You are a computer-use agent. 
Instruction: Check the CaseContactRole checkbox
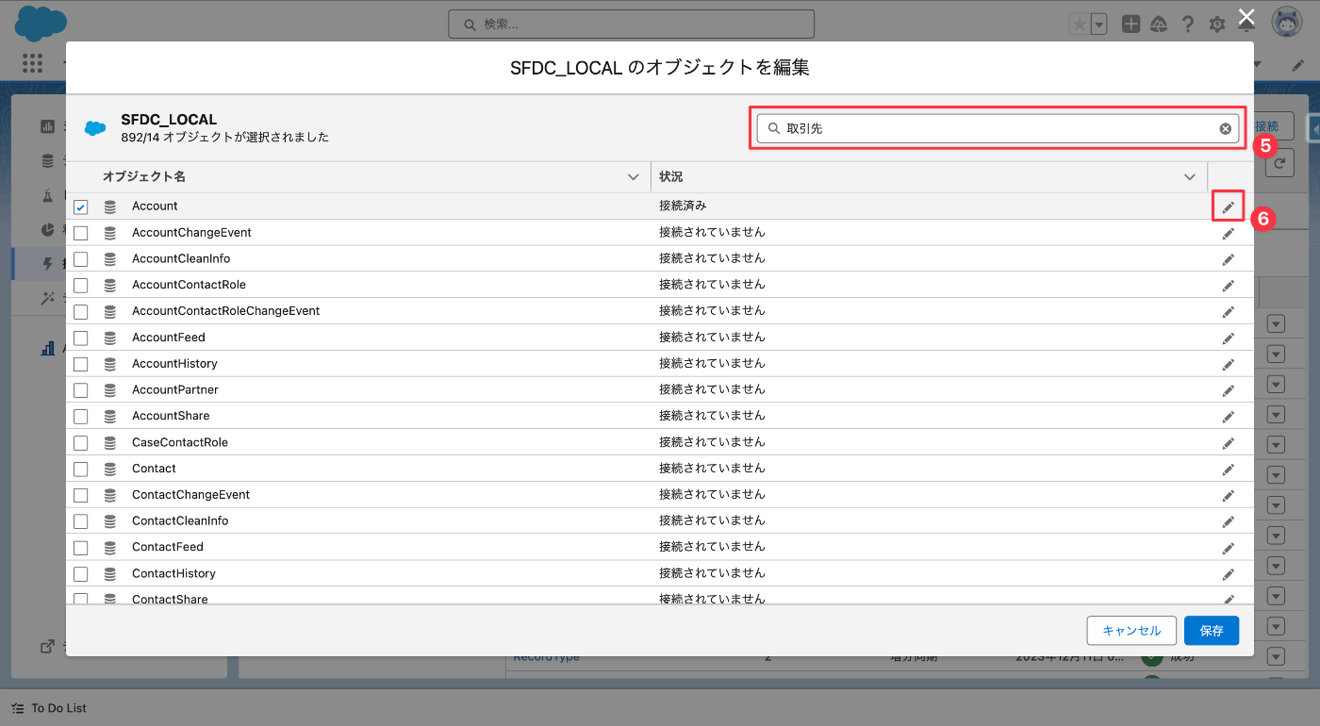coord(81,443)
